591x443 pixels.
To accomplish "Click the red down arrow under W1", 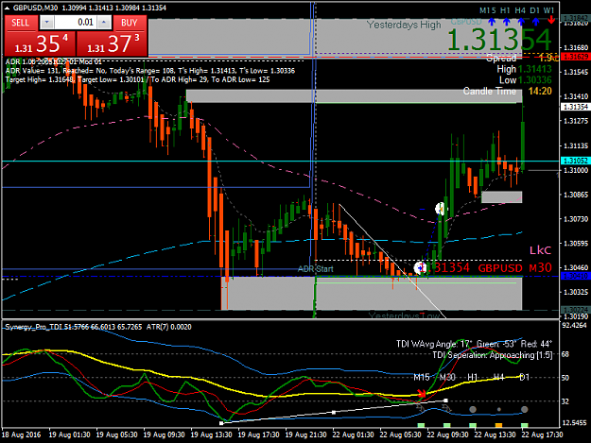I will coord(550,20).
